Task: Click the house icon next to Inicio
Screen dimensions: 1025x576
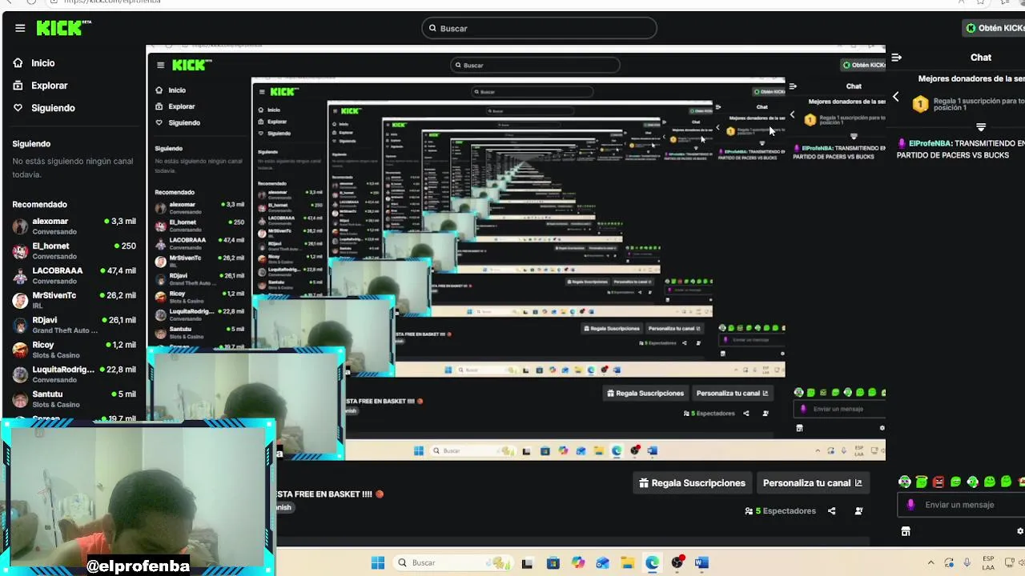Action: point(18,63)
